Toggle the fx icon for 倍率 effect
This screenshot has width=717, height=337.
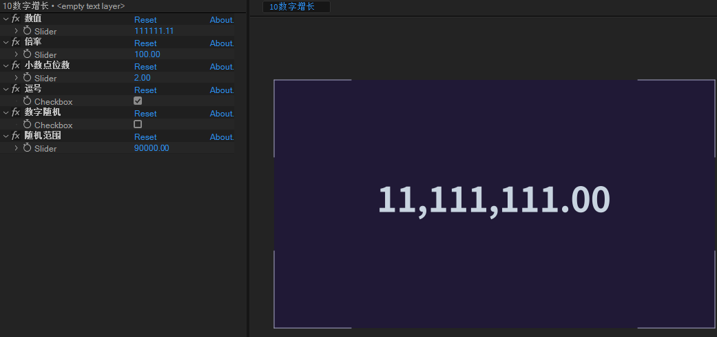pos(16,42)
